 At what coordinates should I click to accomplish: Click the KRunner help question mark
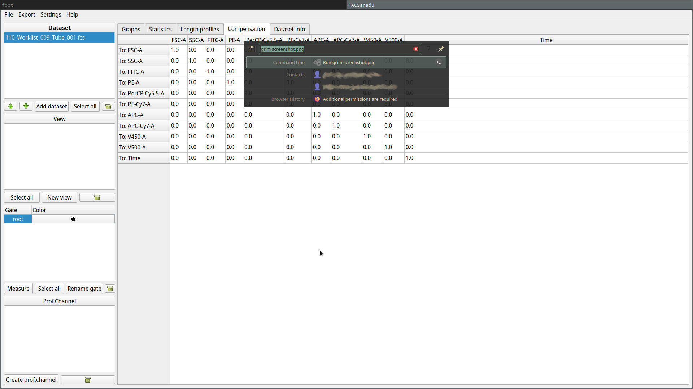pyautogui.click(x=428, y=49)
